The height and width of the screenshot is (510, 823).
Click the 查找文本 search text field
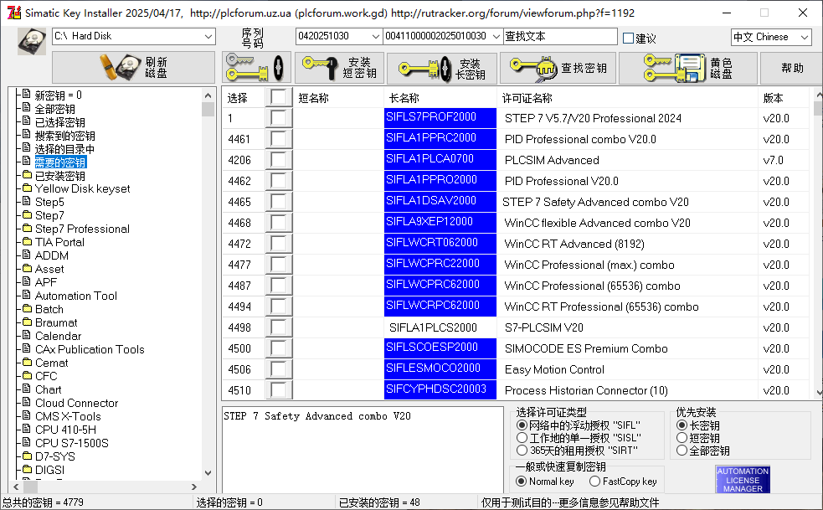[x=559, y=37]
